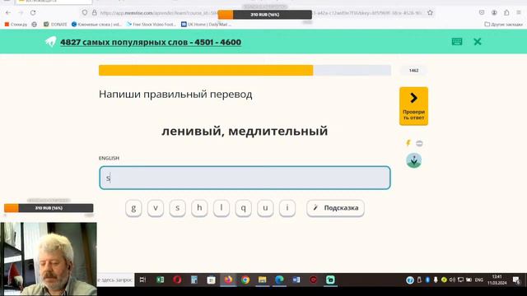Click the letter q key tile

244,208
